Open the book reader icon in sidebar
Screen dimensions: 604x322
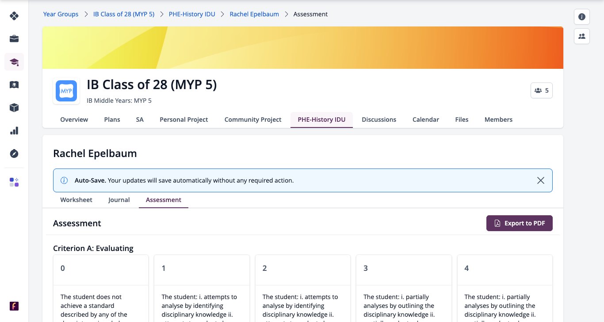(14, 85)
